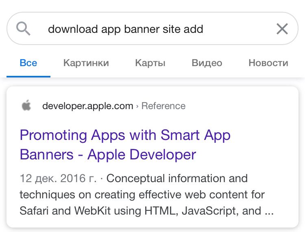This screenshot has width=305, height=232.
Task: Click the Apple logo favicon
Action: tap(26, 105)
